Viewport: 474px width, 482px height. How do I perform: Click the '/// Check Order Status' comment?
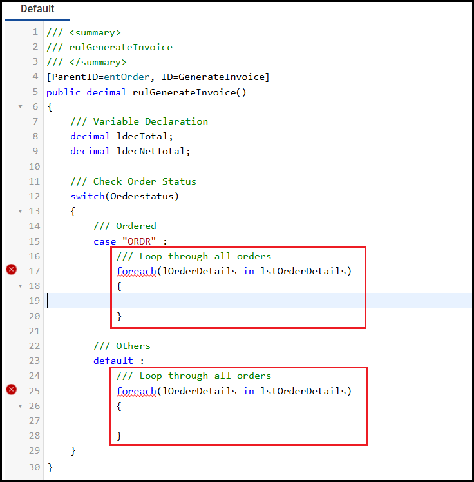point(133,181)
